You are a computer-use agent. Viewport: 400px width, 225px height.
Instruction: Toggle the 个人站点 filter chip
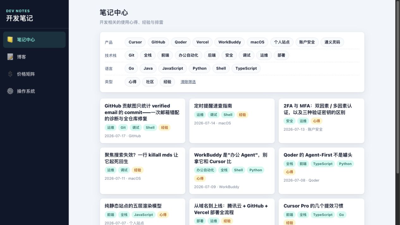(282, 42)
